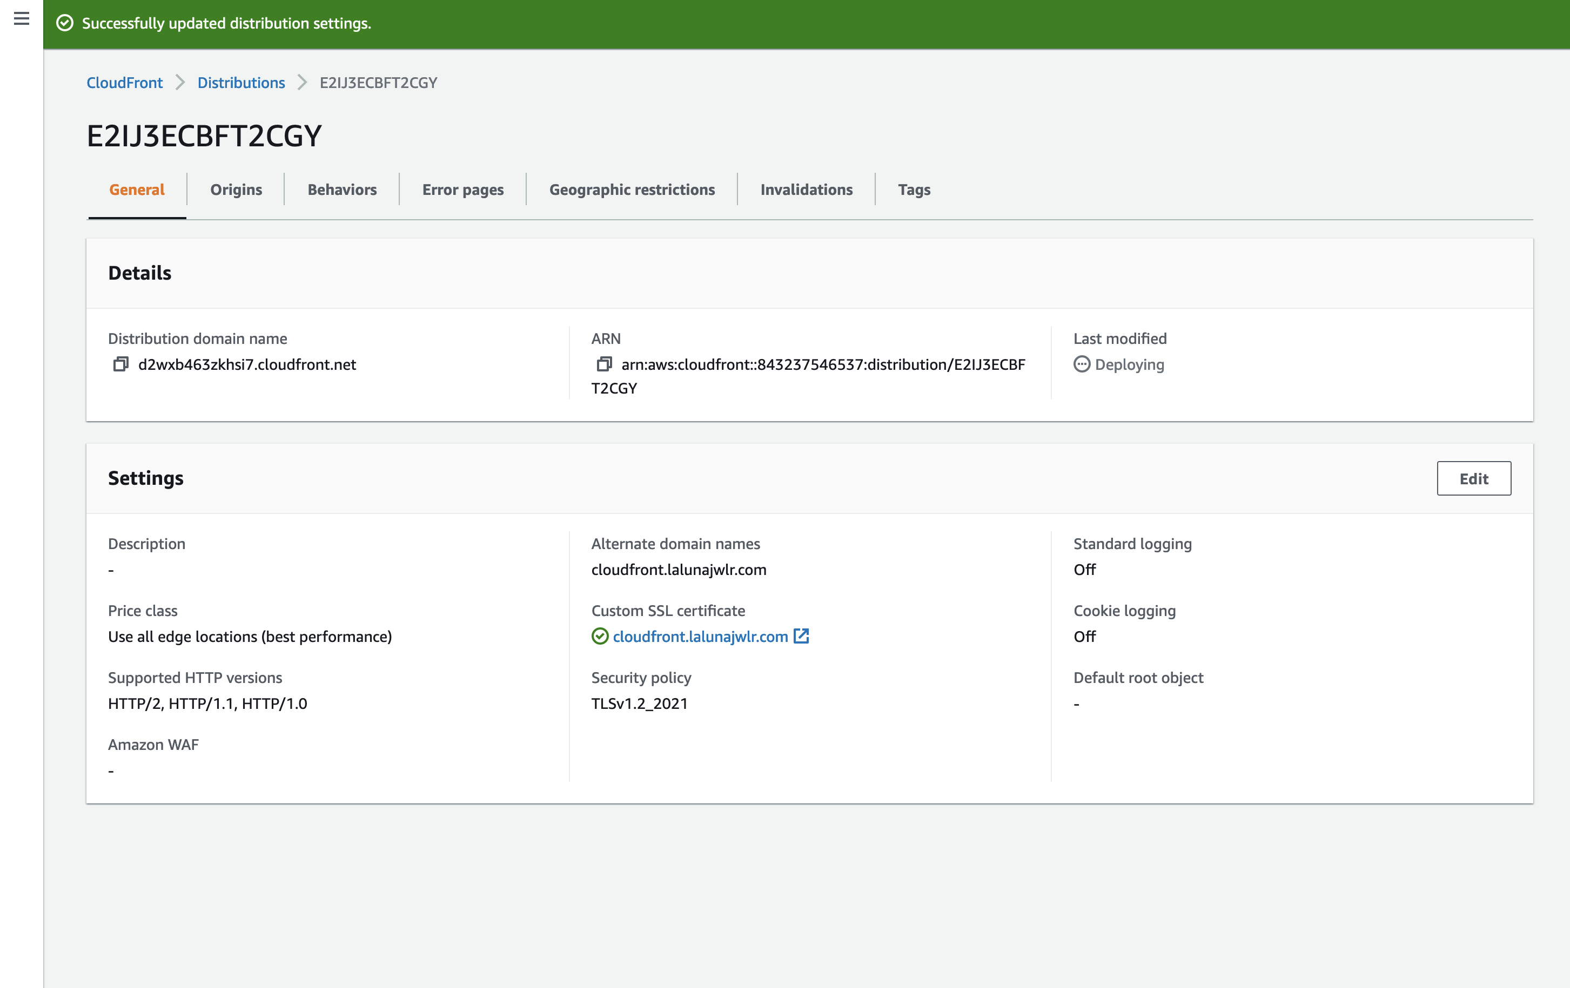Open the Geographic restrictions tab
The image size is (1570, 988).
tap(632, 190)
